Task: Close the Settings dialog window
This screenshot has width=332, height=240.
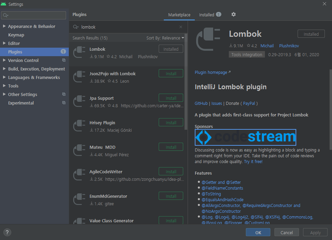Action: coord(325,4)
